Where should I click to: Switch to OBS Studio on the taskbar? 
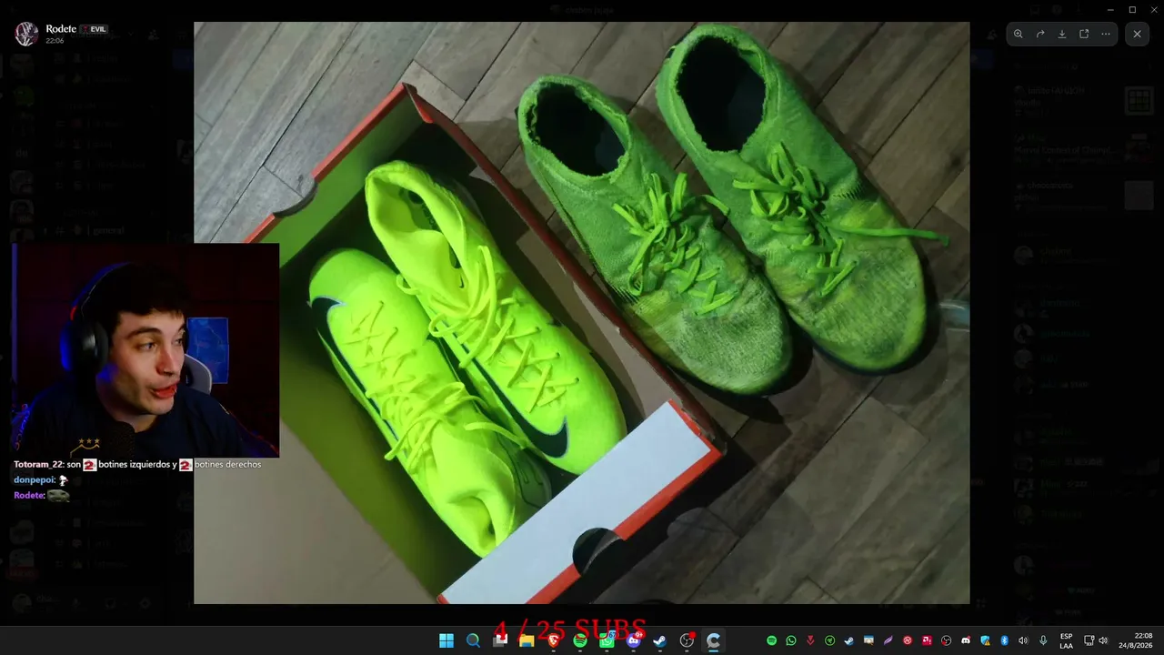point(687,640)
